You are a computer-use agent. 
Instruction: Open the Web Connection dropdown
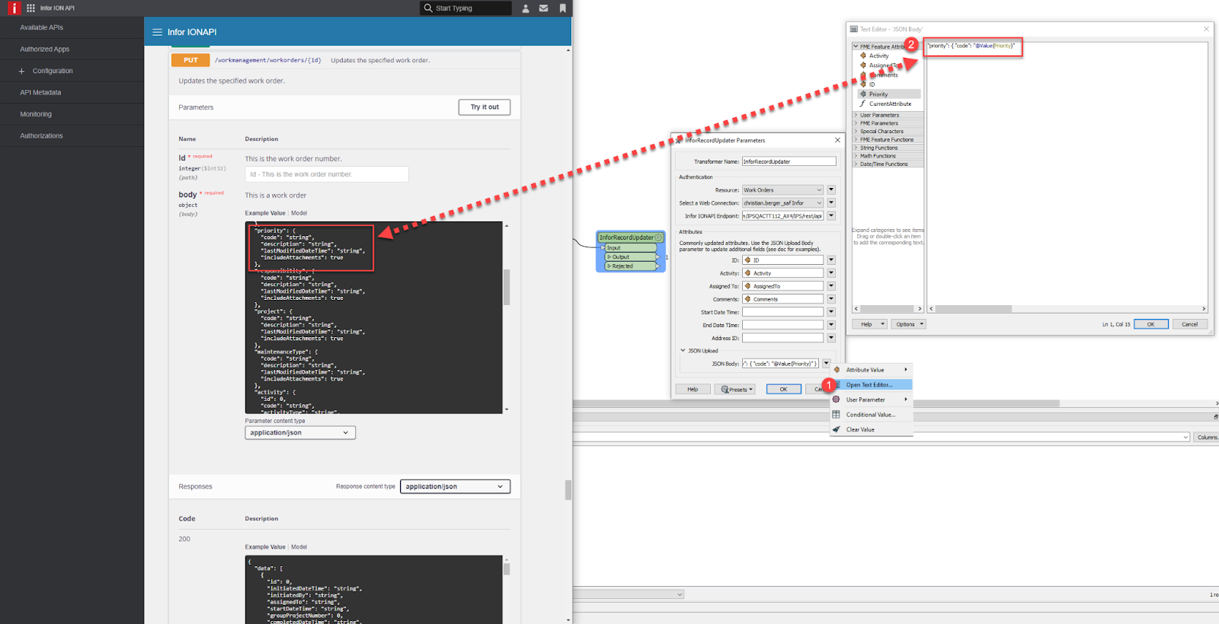click(782, 203)
